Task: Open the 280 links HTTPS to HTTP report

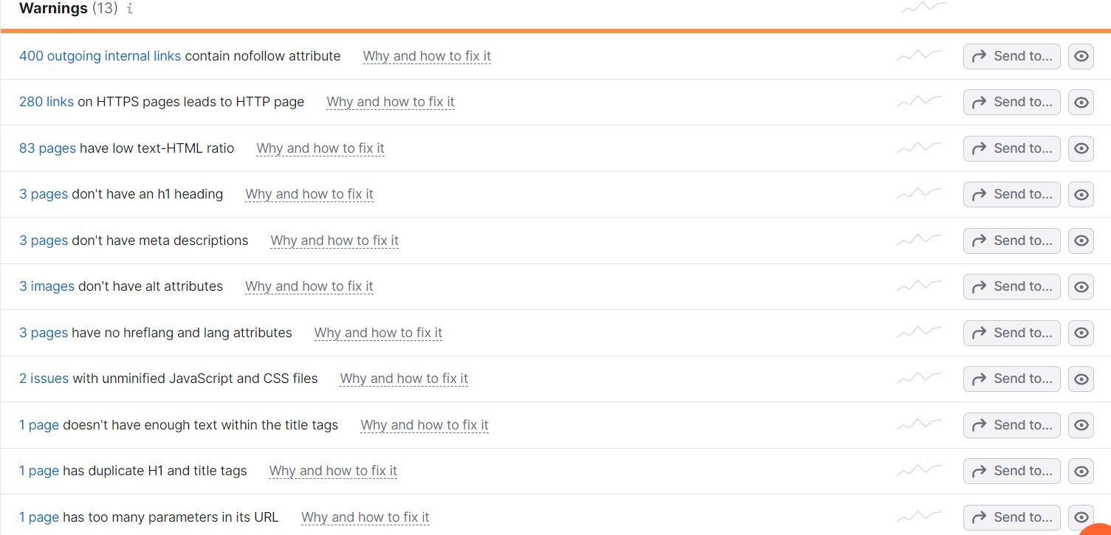Action: point(46,102)
